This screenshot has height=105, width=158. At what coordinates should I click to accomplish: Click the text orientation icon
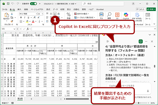(x=59, y=14)
